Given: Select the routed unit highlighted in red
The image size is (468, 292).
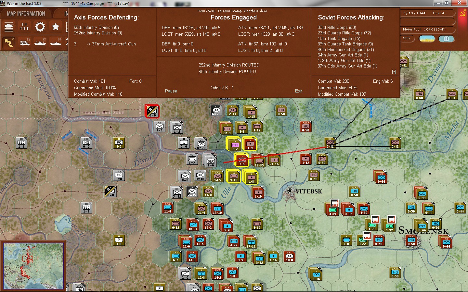Looking at the screenshot, I should (152, 111).
